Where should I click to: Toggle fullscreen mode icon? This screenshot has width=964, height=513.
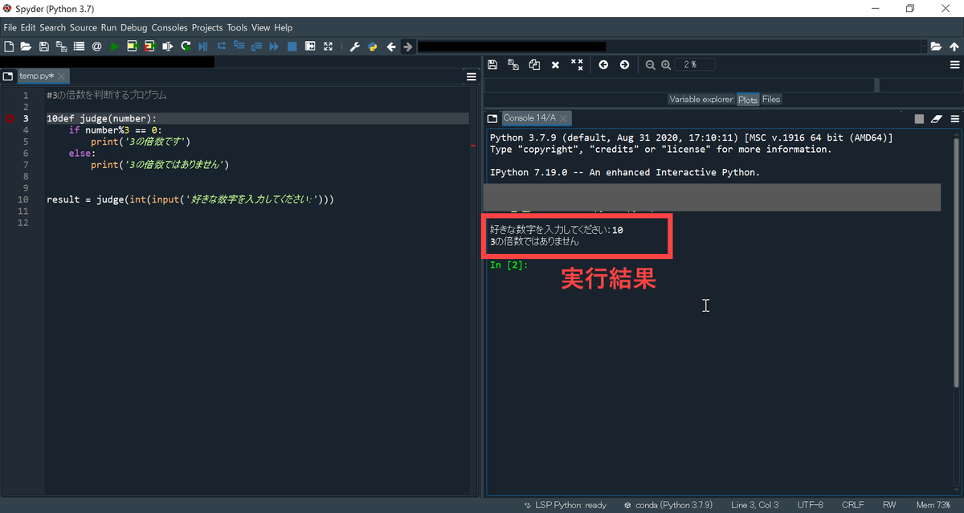328,47
